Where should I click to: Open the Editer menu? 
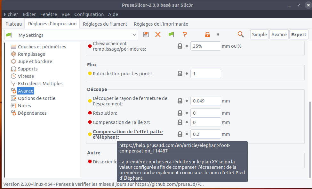[x=29, y=14]
